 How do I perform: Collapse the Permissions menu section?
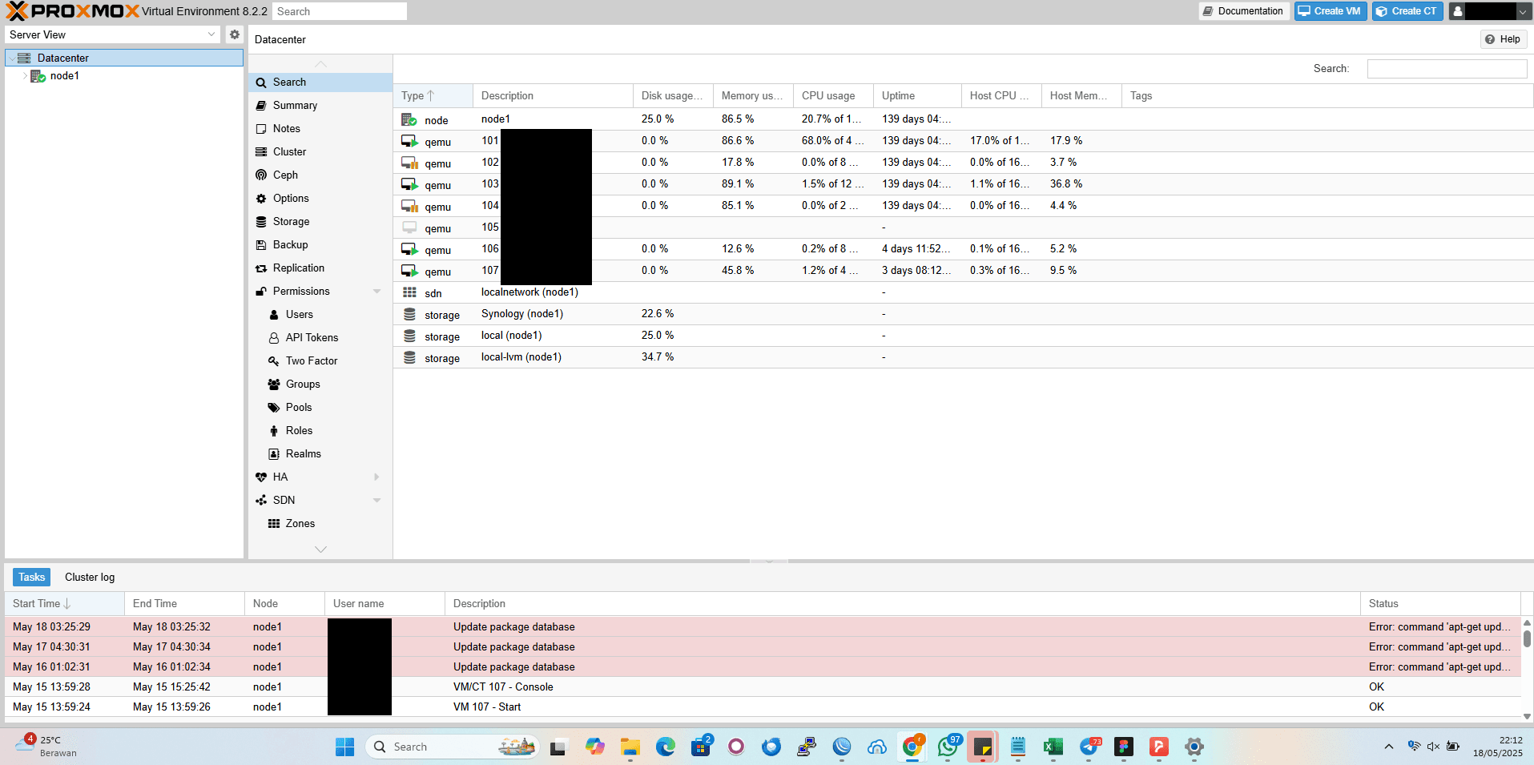[376, 292]
